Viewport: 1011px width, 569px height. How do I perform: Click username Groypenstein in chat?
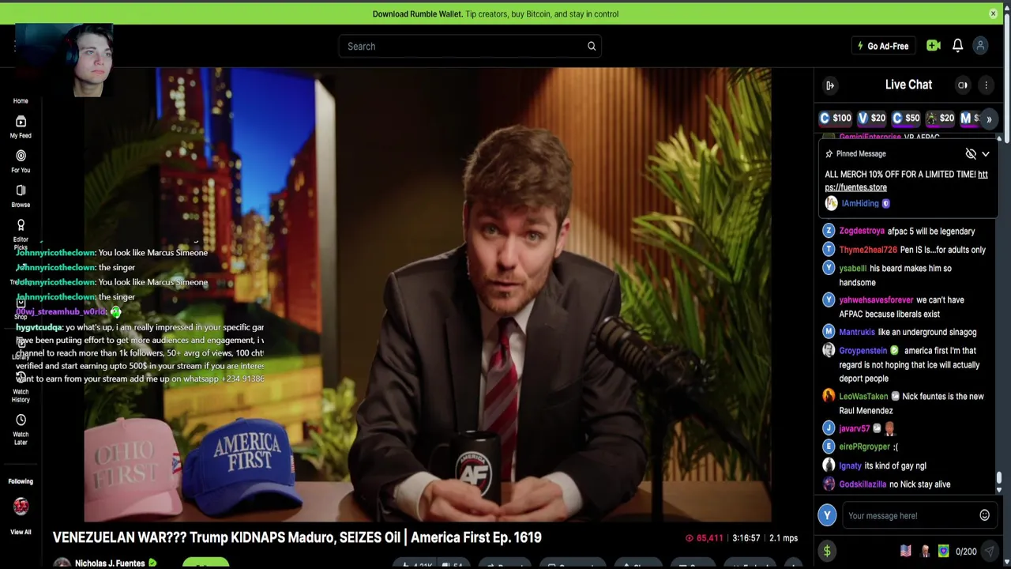(x=863, y=351)
